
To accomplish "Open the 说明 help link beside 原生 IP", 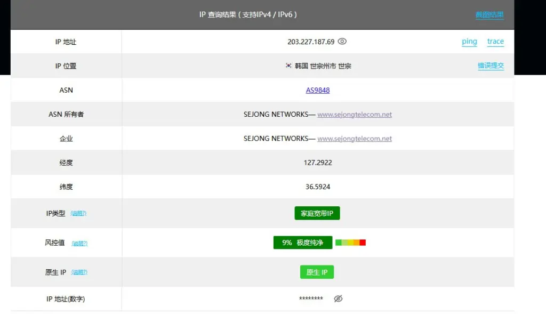I will tap(79, 272).
